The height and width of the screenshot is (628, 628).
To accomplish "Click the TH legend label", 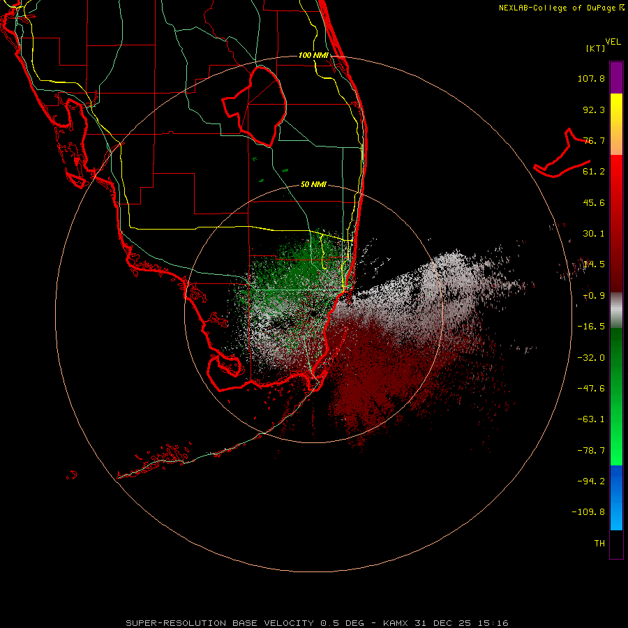I will click(x=599, y=544).
